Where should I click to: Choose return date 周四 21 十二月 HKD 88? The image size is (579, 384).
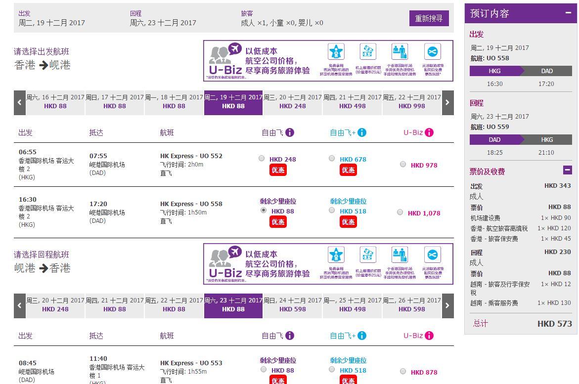115,306
